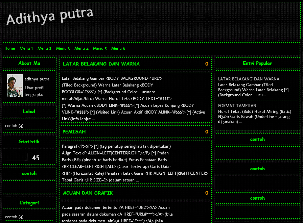The height and width of the screenshot is (223, 303).
Task: Click the About Me widget heading
Action: [x=29, y=63]
